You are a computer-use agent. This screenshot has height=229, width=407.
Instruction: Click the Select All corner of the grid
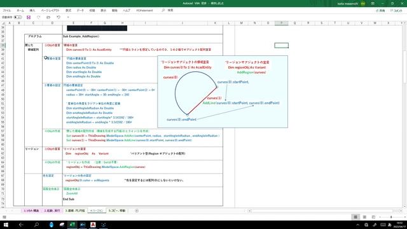click(3, 23)
